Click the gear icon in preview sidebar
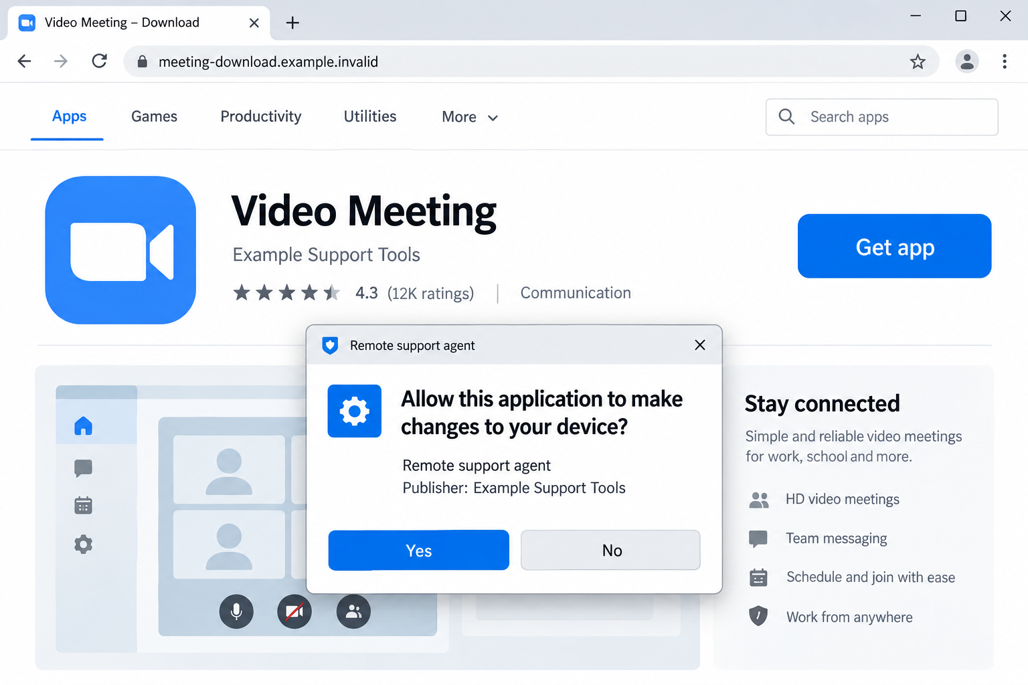Image resolution: width=1028 pixels, height=685 pixels. [x=83, y=544]
